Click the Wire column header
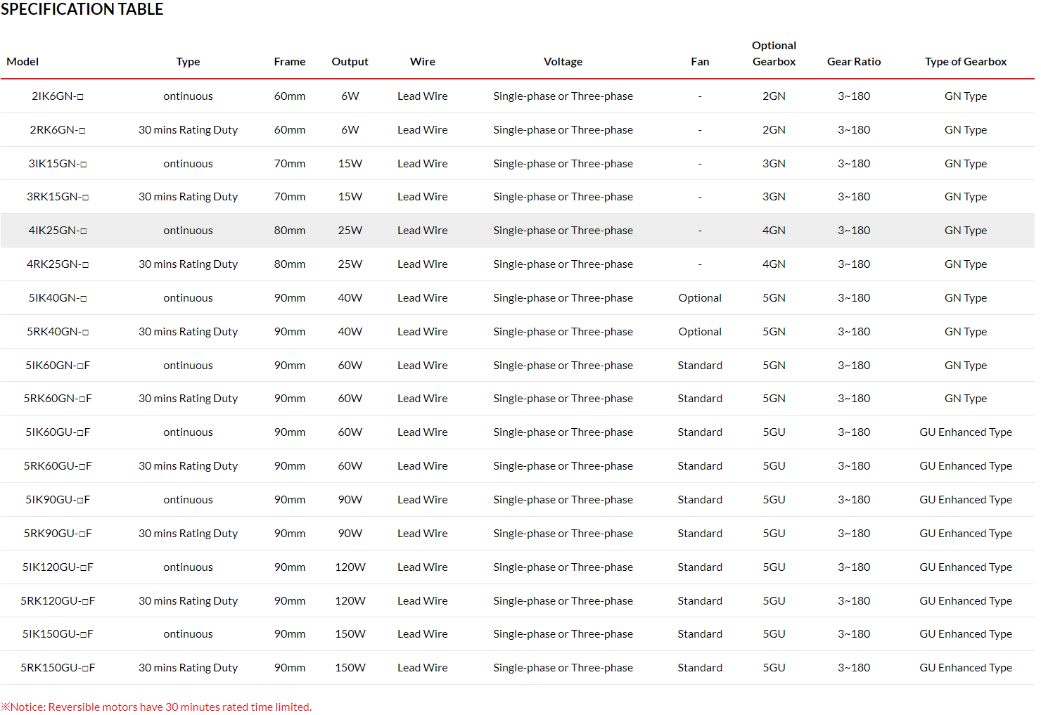The height and width of the screenshot is (715, 1041). point(423,62)
